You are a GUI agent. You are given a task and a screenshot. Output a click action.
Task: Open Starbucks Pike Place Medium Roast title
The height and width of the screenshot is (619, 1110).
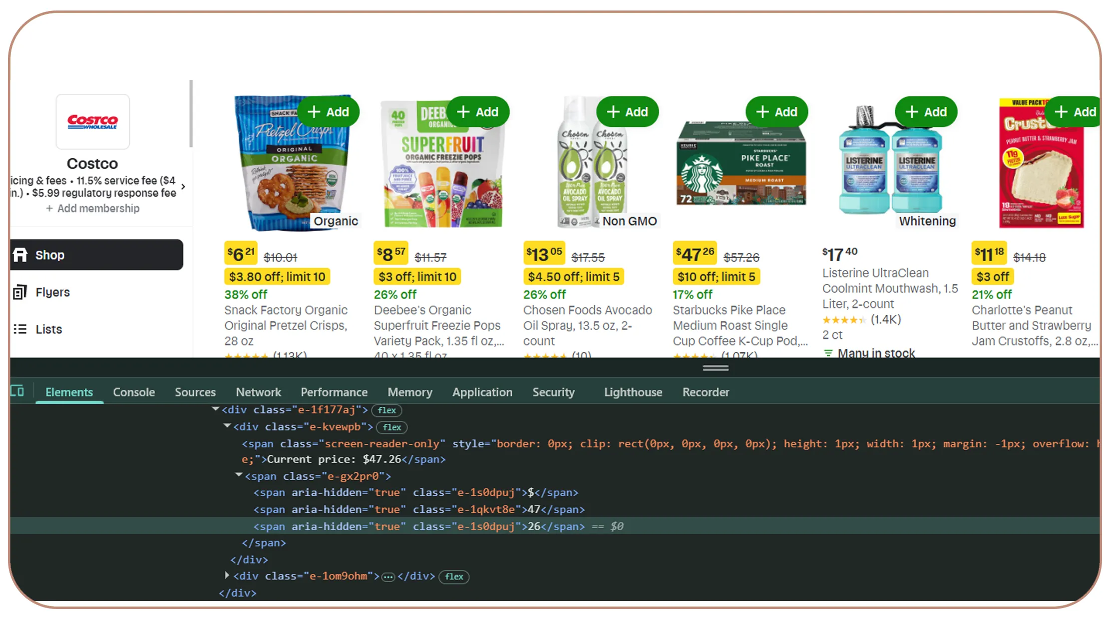click(x=740, y=325)
